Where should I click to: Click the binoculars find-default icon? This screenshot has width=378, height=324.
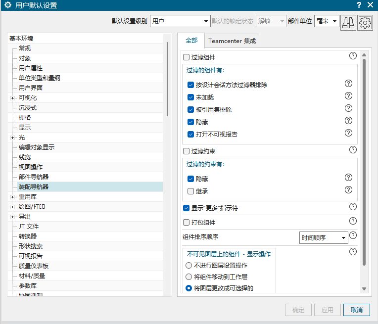tap(348, 23)
